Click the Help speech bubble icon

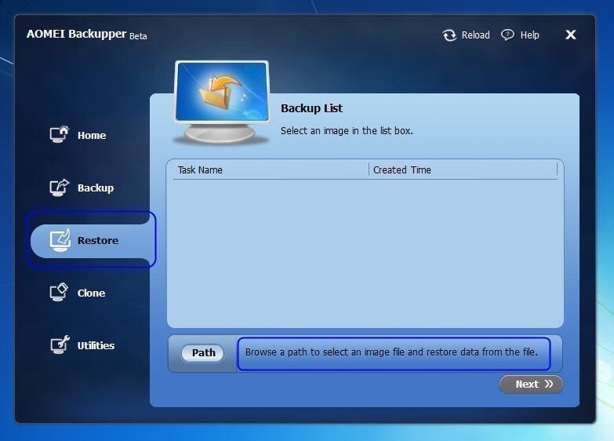[507, 35]
